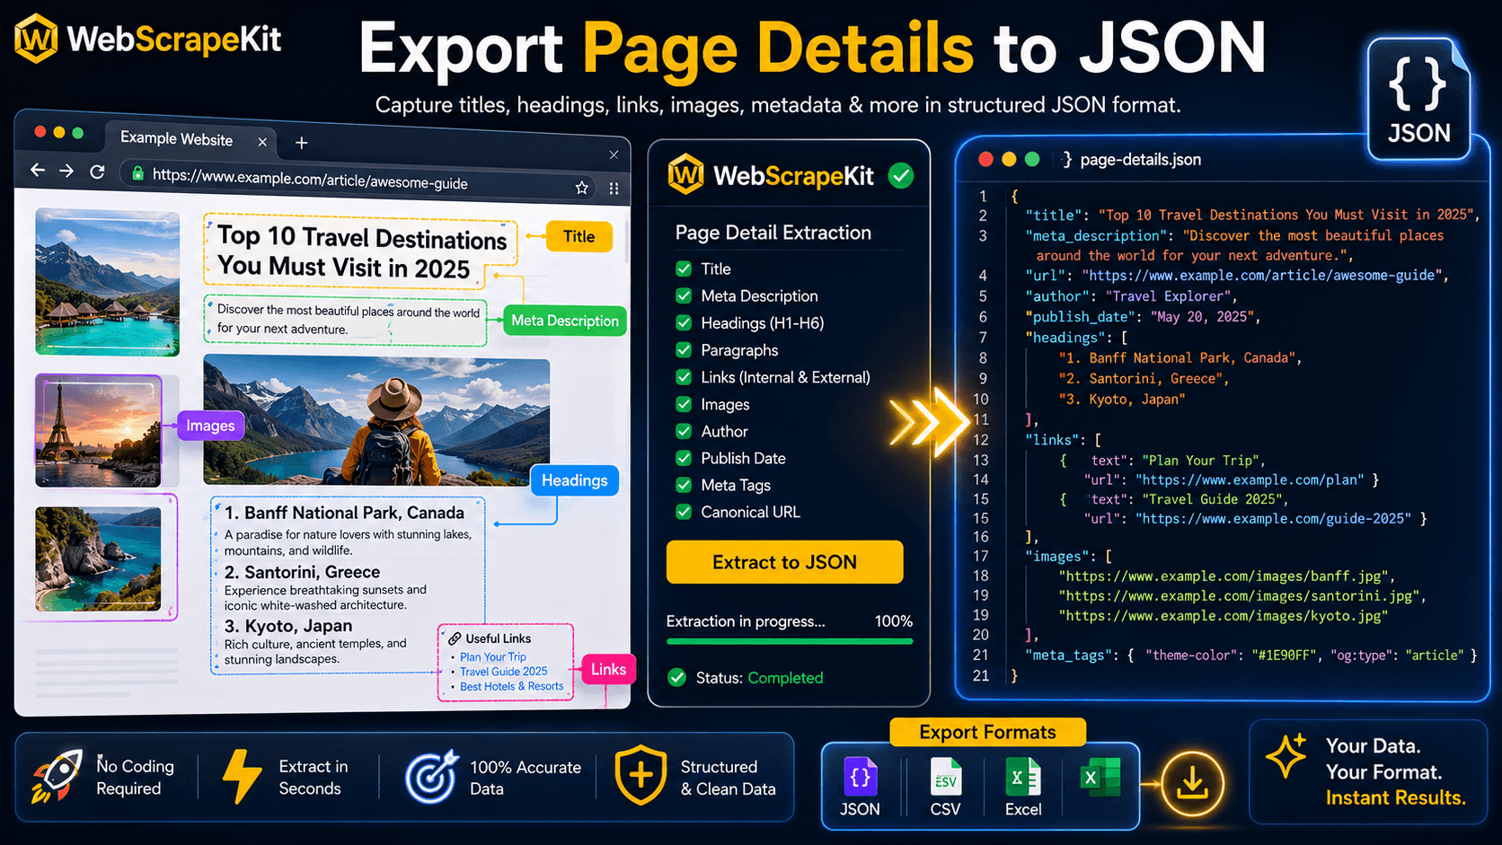Click the circular download button

click(1192, 784)
